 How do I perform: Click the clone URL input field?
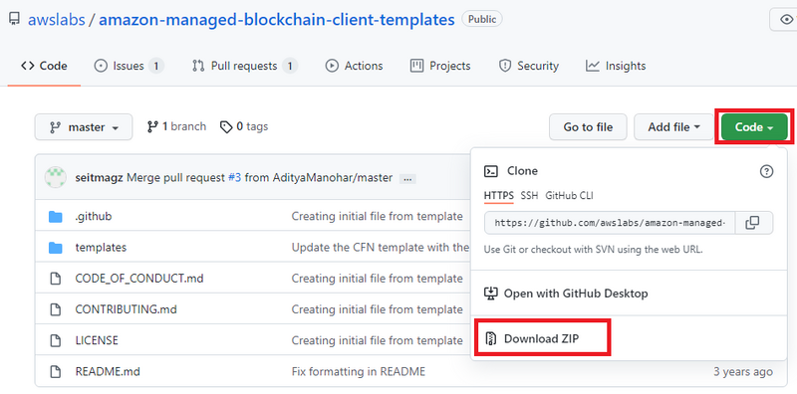(x=610, y=223)
